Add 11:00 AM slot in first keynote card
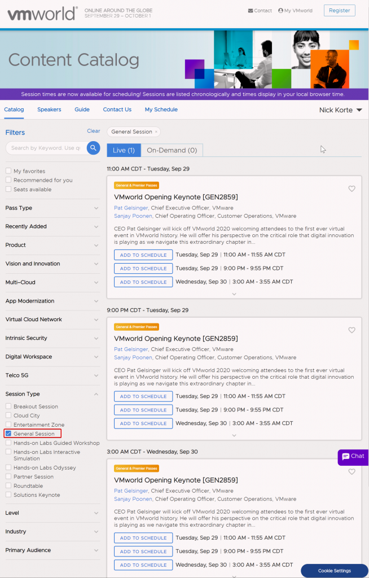Screen dimensions: 369x578 [143, 255]
